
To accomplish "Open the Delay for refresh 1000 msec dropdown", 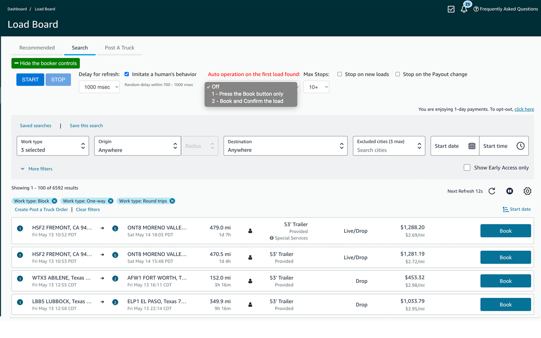I will (99, 87).
